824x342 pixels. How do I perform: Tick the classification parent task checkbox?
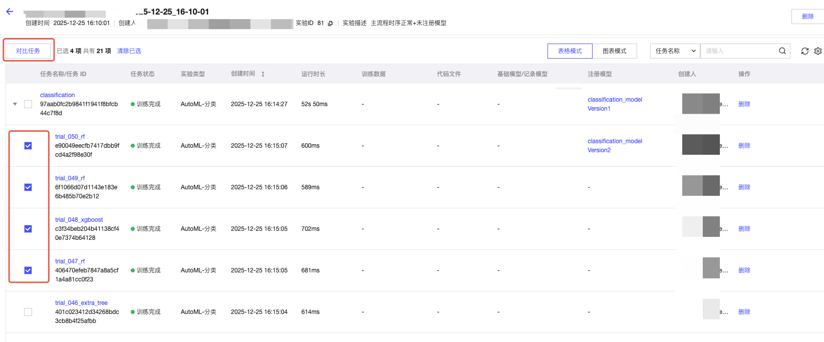(x=28, y=104)
